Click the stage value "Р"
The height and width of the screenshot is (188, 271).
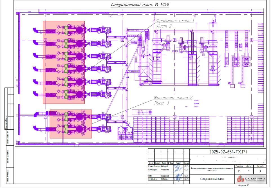click(239, 171)
